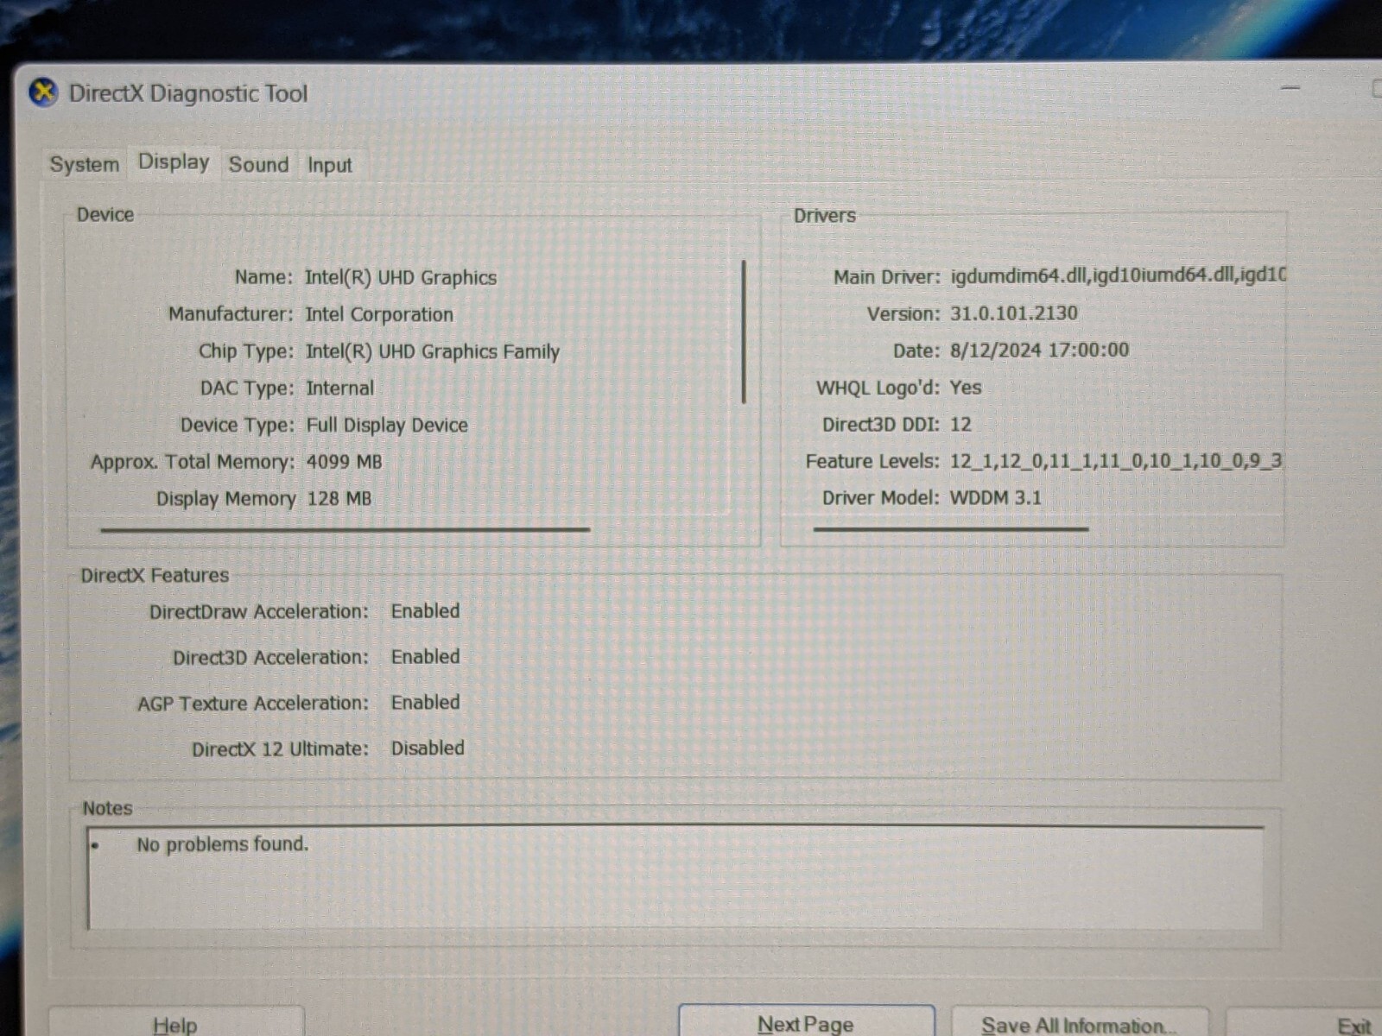Select the Display tab
1382x1036 pixels.
[x=174, y=162]
